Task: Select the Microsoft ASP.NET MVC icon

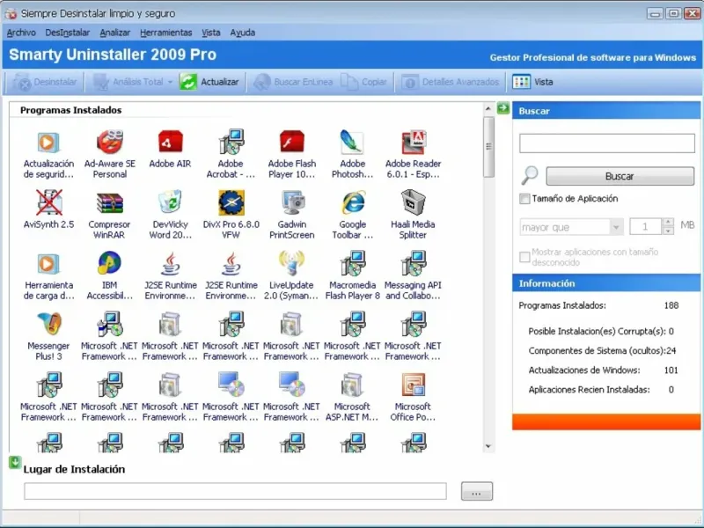Action: (353, 385)
